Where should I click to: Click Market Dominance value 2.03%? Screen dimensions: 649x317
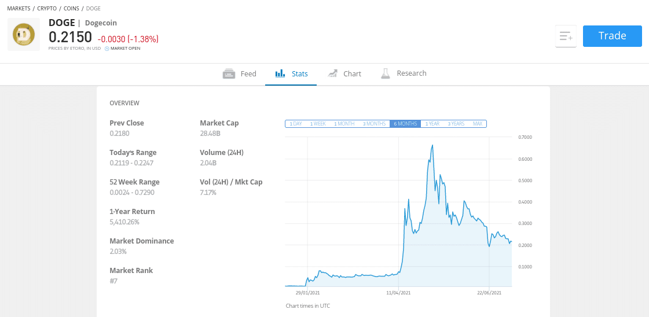click(118, 251)
